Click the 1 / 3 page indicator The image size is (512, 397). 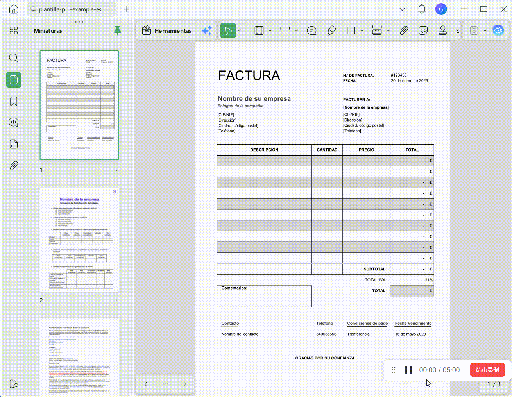(x=494, y=384)
